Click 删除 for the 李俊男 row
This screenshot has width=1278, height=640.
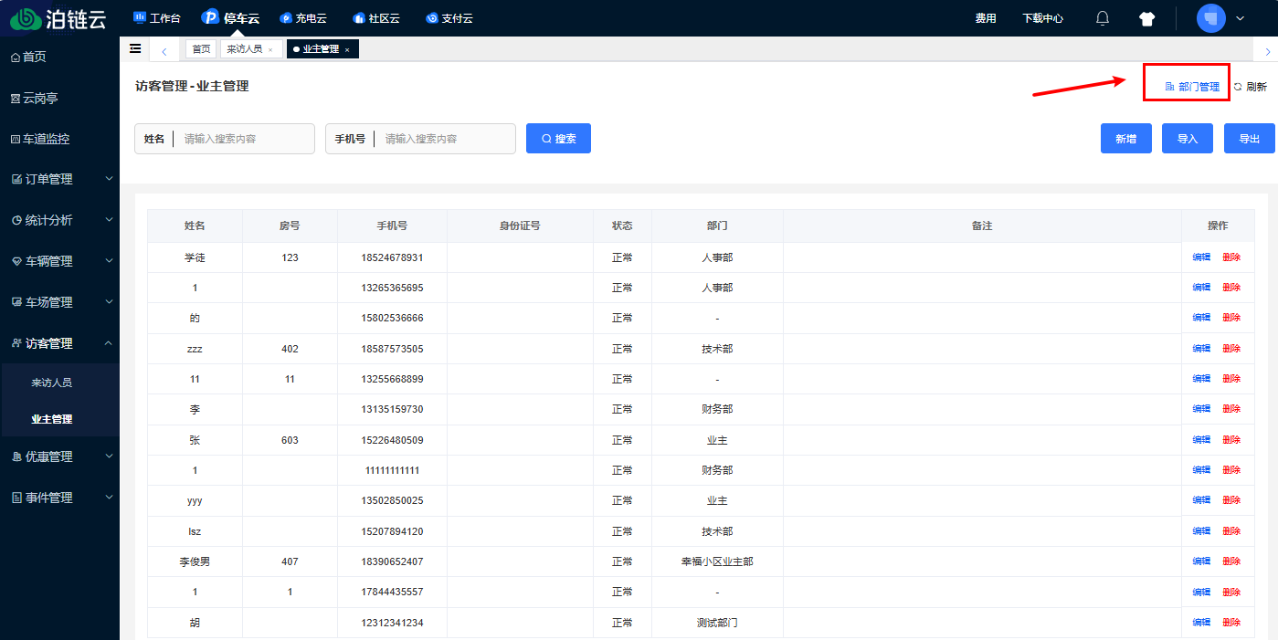1231,561
